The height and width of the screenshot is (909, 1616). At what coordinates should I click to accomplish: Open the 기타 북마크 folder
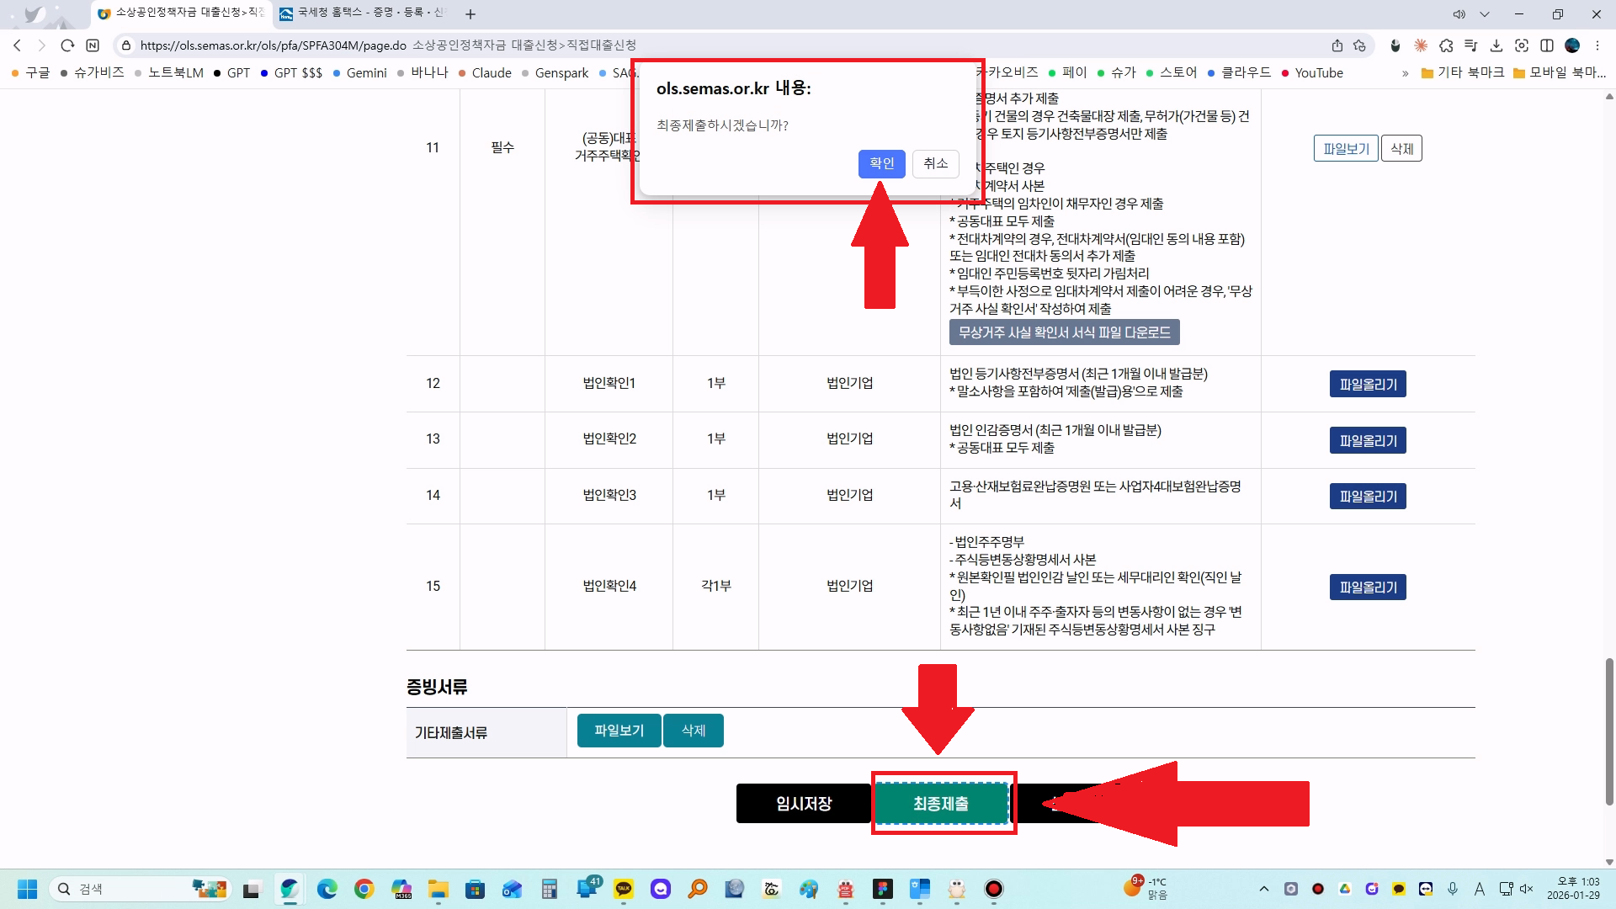point(1462,73)
